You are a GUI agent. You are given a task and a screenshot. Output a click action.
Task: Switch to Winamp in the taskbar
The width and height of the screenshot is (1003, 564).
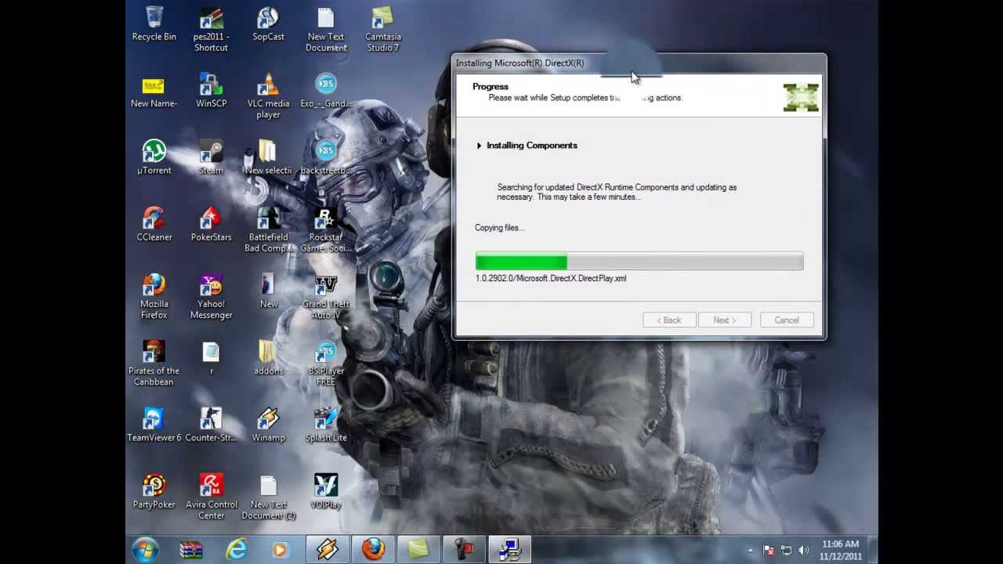327,550
